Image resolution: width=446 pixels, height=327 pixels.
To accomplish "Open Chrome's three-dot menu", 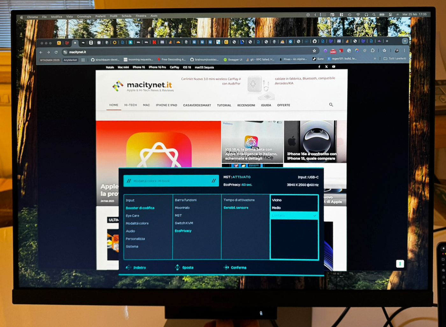I will 405,50.
